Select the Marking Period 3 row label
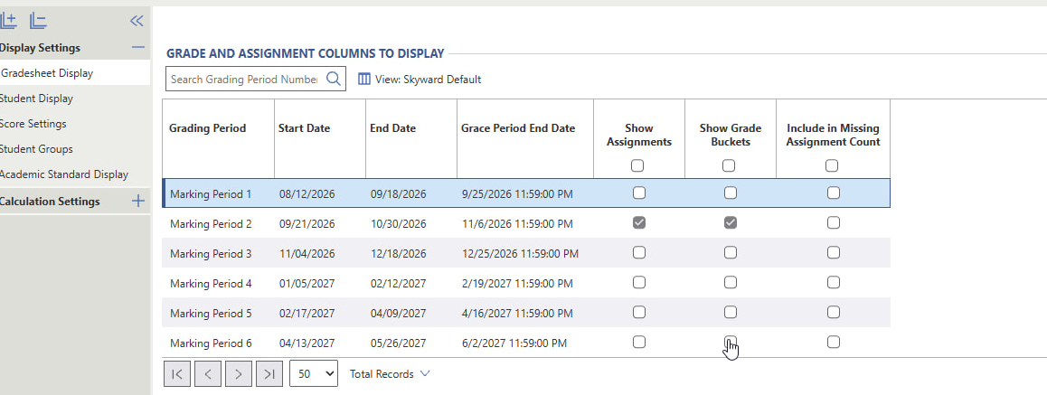This screenshot has width=1047, height=395. click(211, 254)
